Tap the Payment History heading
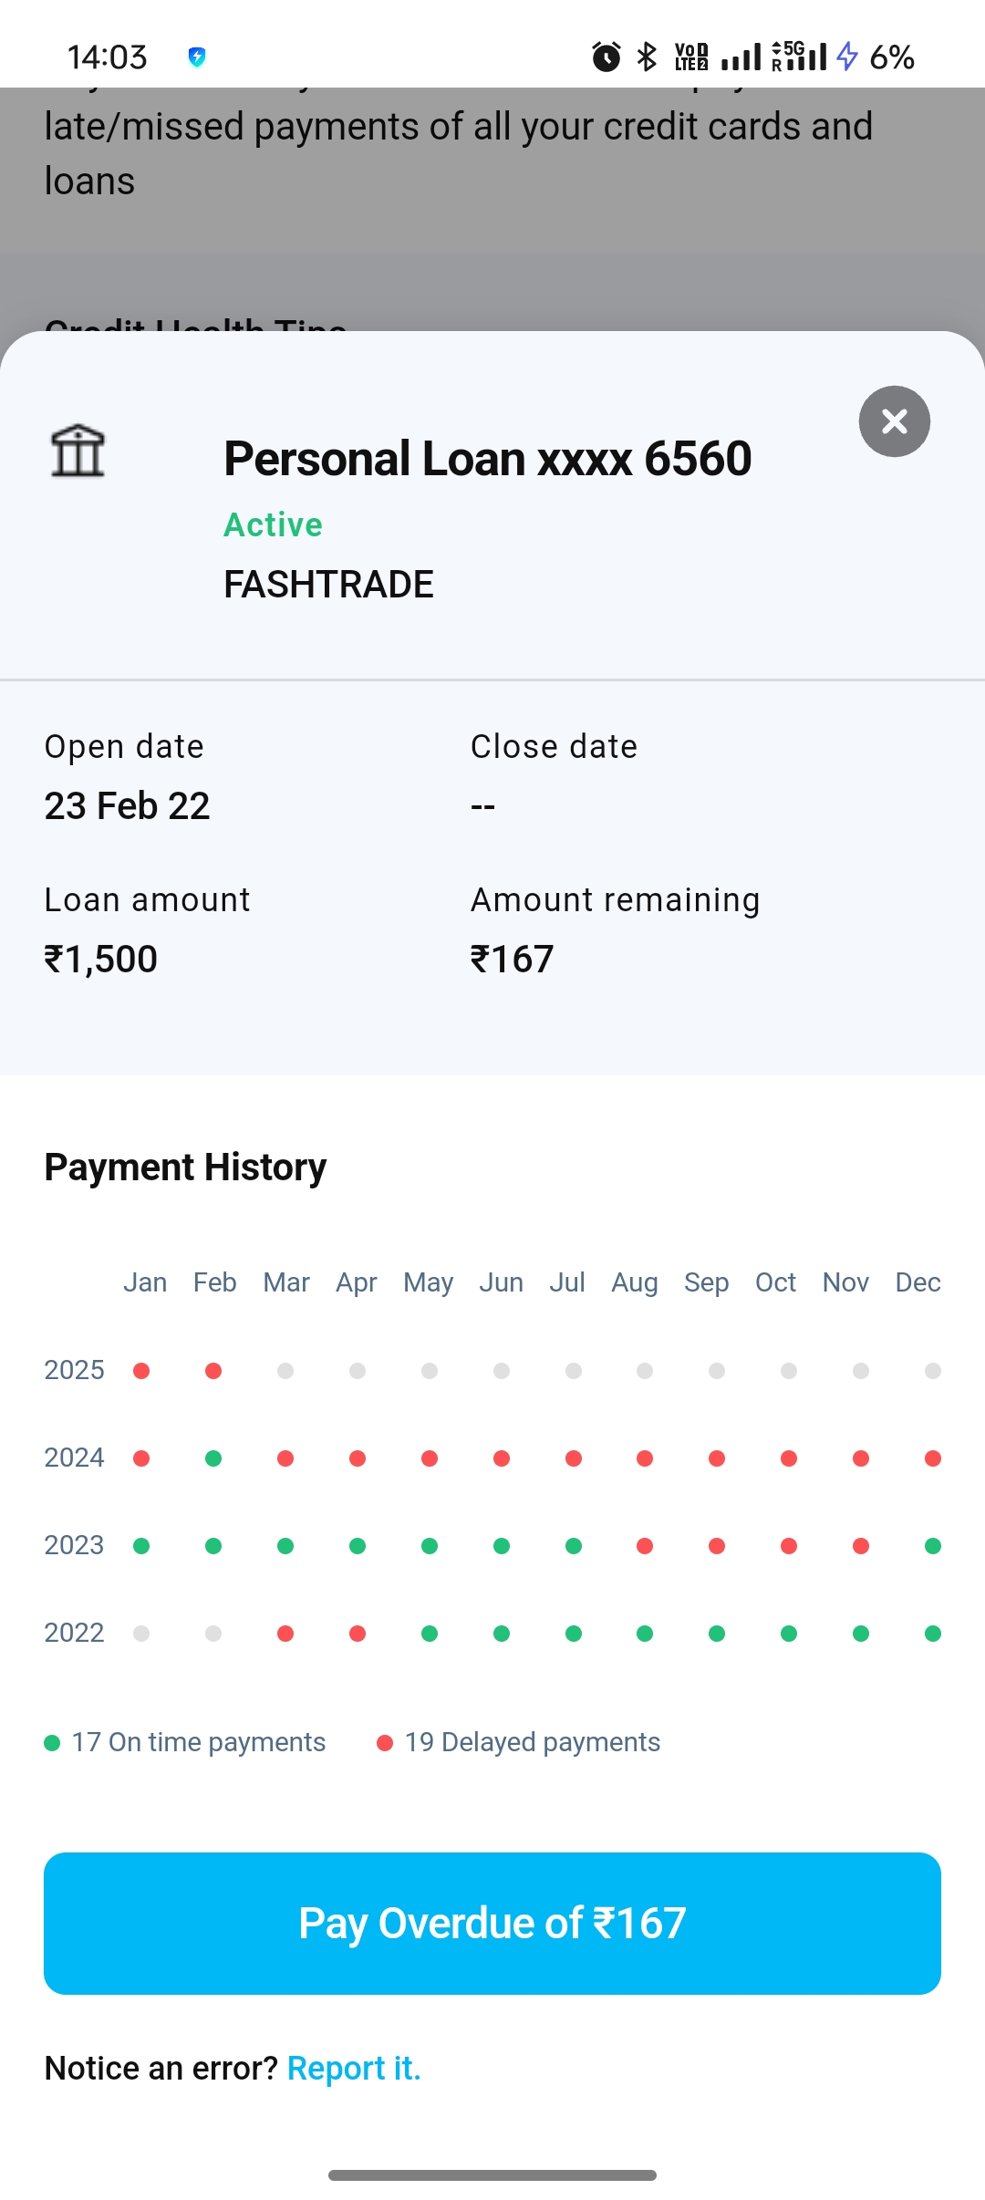The height and width of the screenshot is (2200, 985). click(x=185, y=1167)
